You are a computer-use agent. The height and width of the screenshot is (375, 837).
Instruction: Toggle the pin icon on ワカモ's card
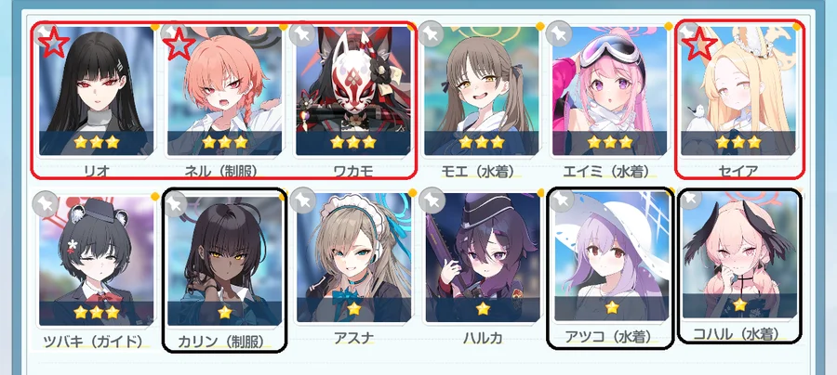click(x=303, y=34)
